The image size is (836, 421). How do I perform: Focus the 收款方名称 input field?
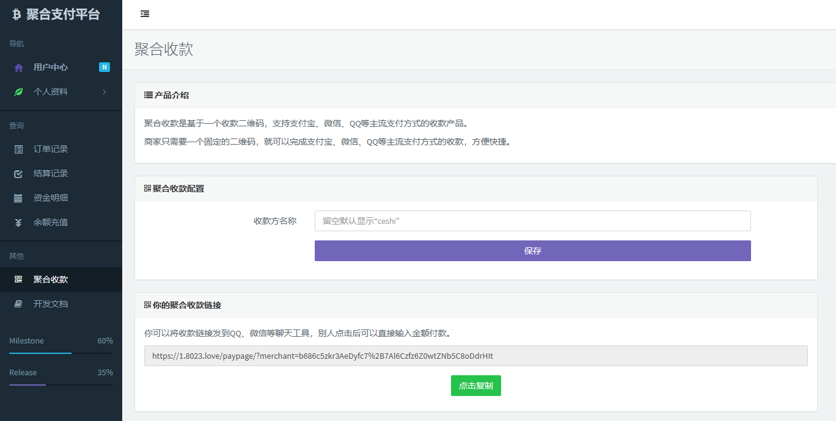click(x=532, y=221)
